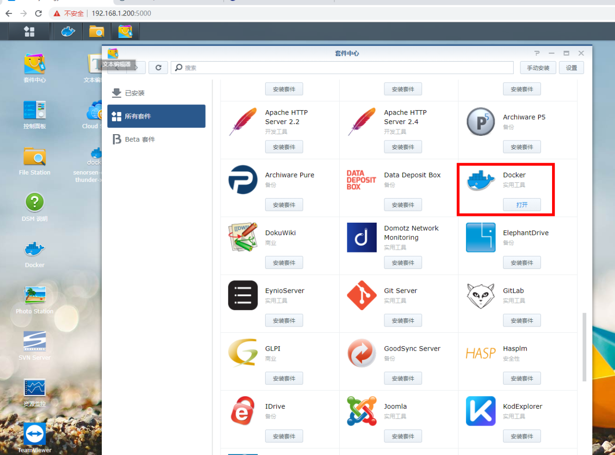Click 打开 button for Docker
The width and height of the screenshot is (615, 455).
(522, 205)
